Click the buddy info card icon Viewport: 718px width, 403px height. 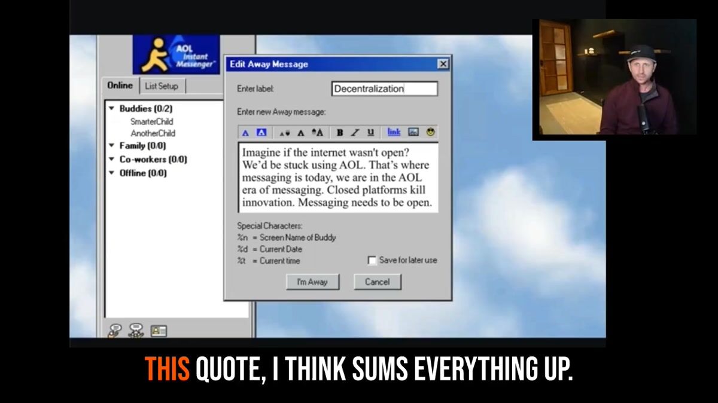pyautogui.click(x=159, y=331)
